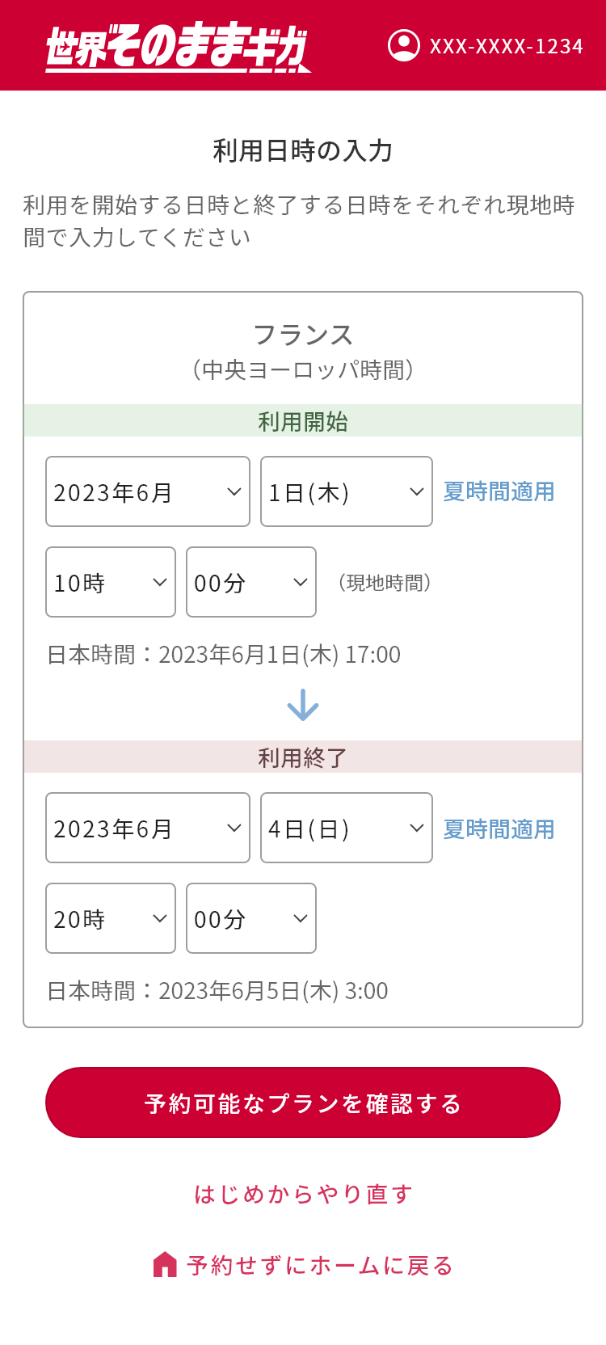Click the home icon beside ホームに戻る

165,1264
